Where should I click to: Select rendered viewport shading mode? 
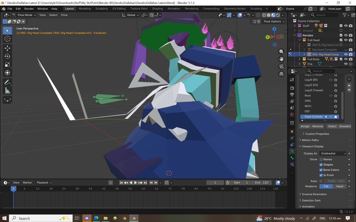tap(278, 15)
